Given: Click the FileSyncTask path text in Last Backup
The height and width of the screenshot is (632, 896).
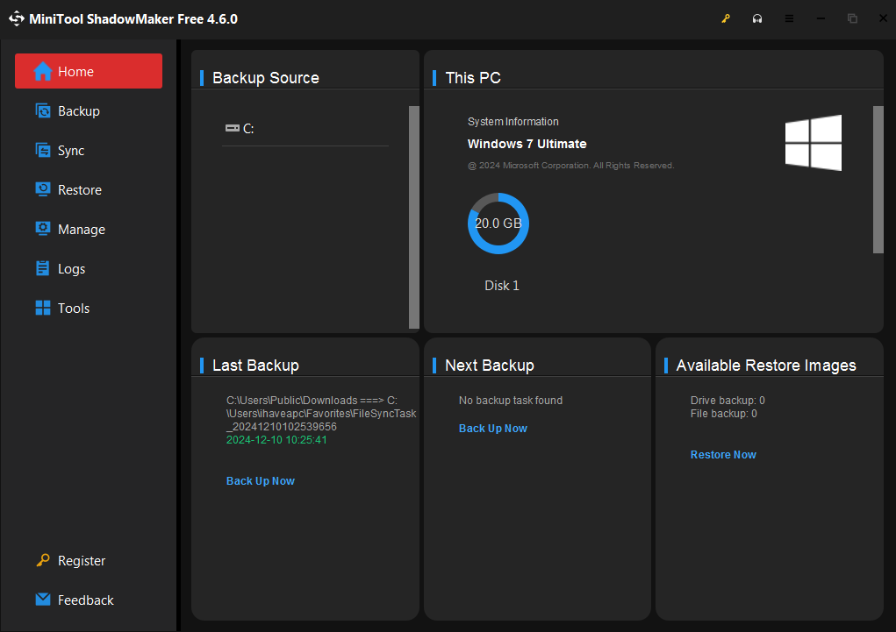Looking at the screenshot, I should point(321,414).
